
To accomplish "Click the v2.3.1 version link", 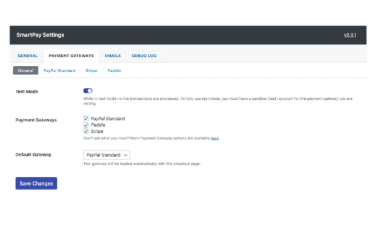I will coord(350,35).
